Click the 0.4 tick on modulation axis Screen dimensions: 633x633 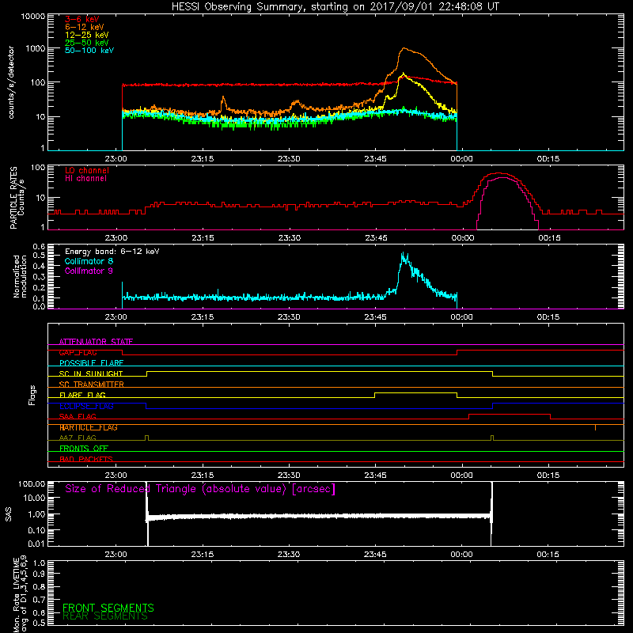coord(39,266)
